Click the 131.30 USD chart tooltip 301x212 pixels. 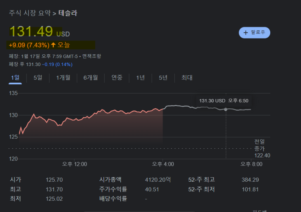tap(224, 101)
